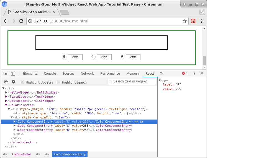Image resolution: width=269 pixels, height=158 pixels.
Task: Click the red extension icon in toolbar
Action: tap(193, 21)
